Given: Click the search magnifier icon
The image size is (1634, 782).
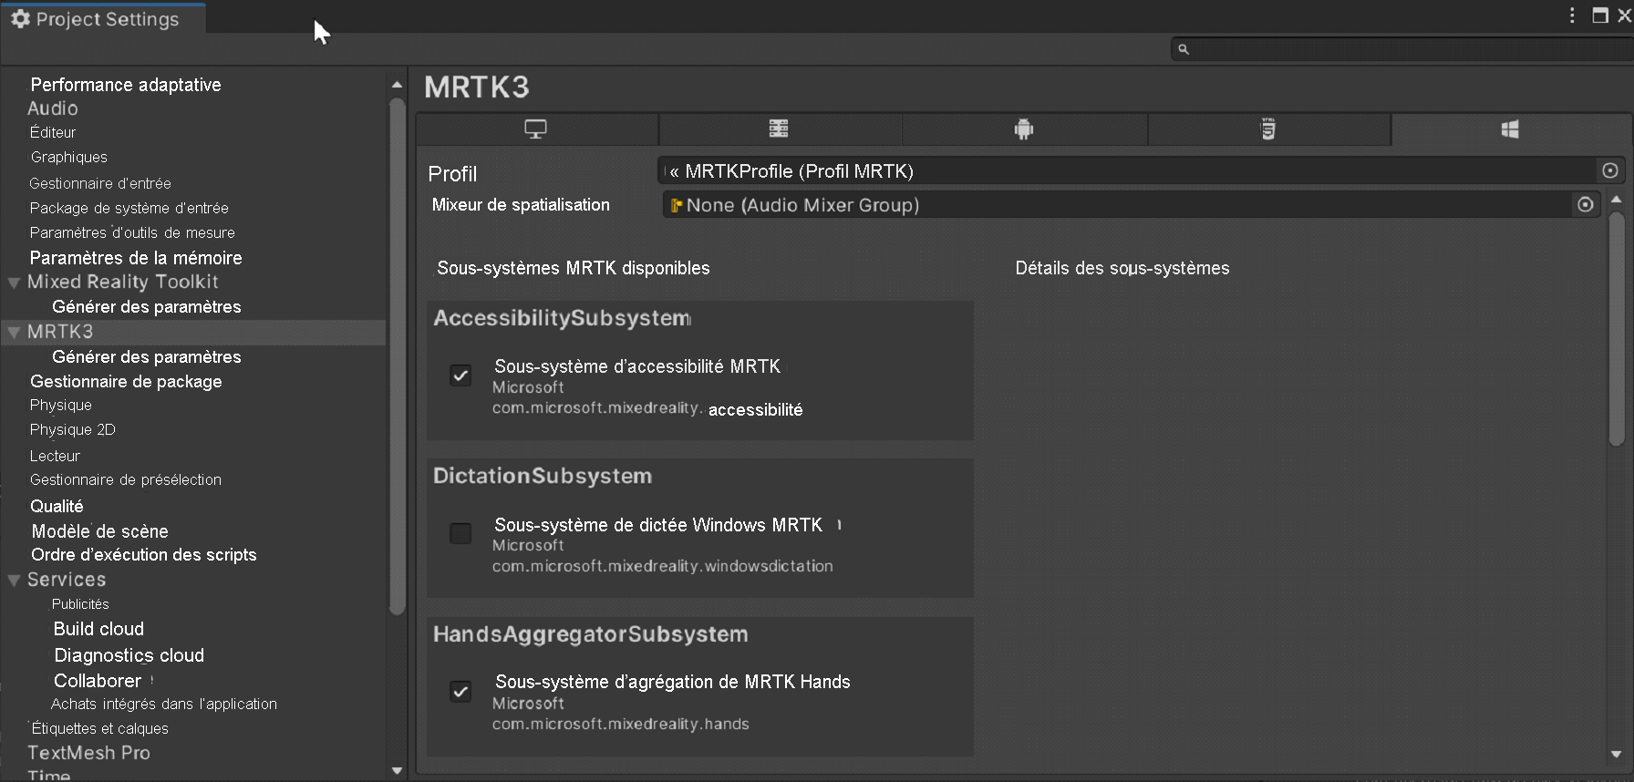Looking at the screenshot, I should point(1184,49).
